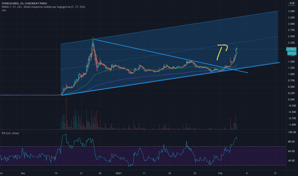Image resolution: width=298 pixels, height=176 pixels.
Task: Click the current price label 1.990
Action: point(291,49)
